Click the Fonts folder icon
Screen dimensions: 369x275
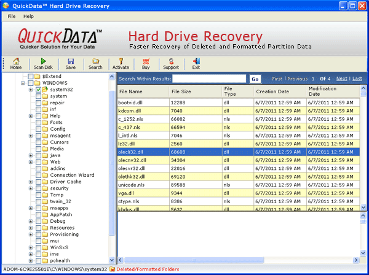coord(45,122)
